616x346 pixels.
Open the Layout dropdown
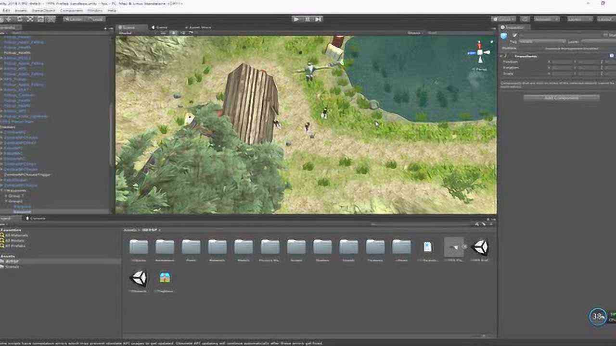(606, 19)
